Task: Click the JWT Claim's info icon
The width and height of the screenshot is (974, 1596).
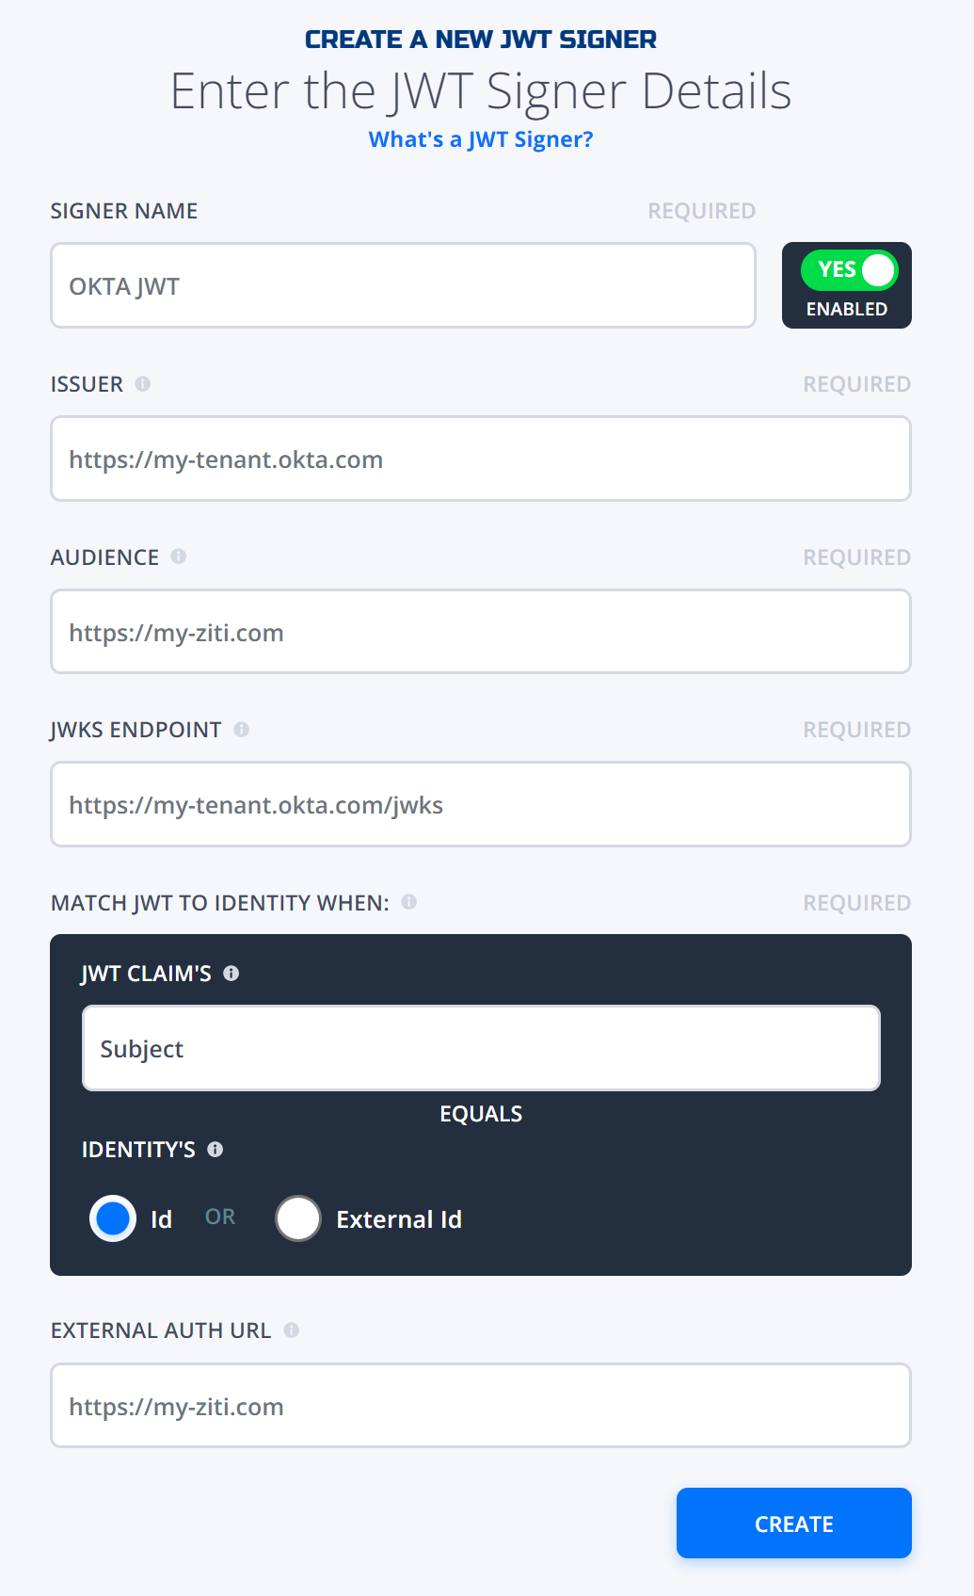Action: (232, 973)
